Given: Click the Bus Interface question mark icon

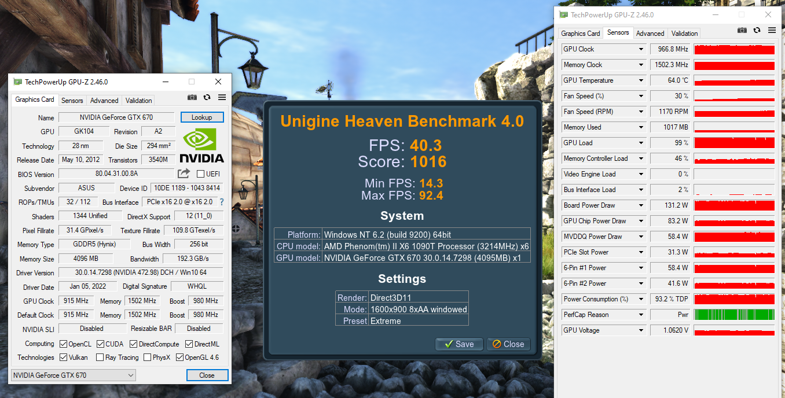Looking at the screenshot, I should (x=221, y=202).
